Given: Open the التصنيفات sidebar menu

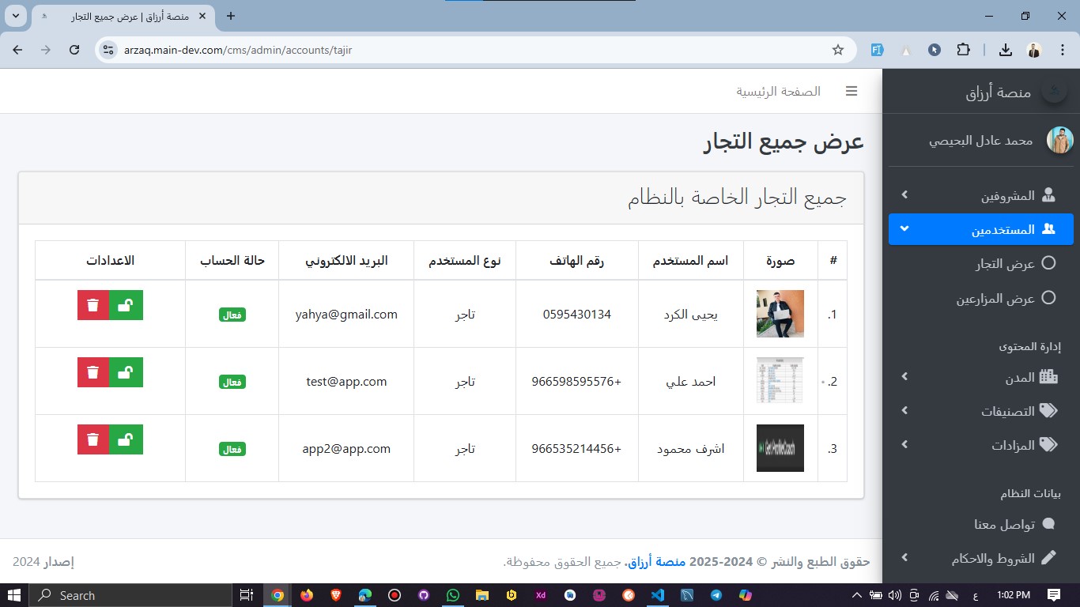Looking at the screenshot, I should (980, 411).
